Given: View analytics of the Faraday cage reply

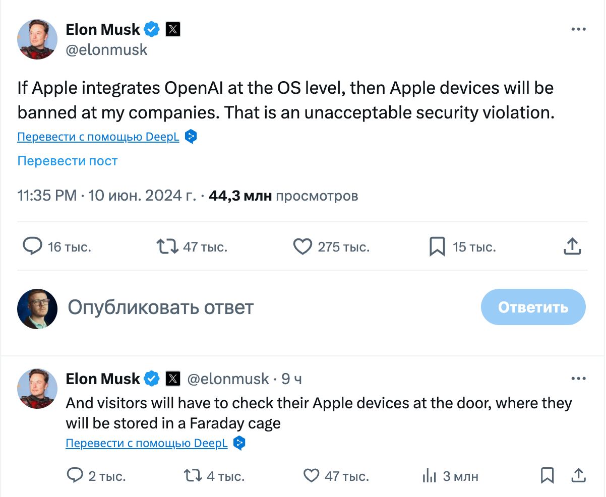Looking at the screenshot, I should coord(429,475).
